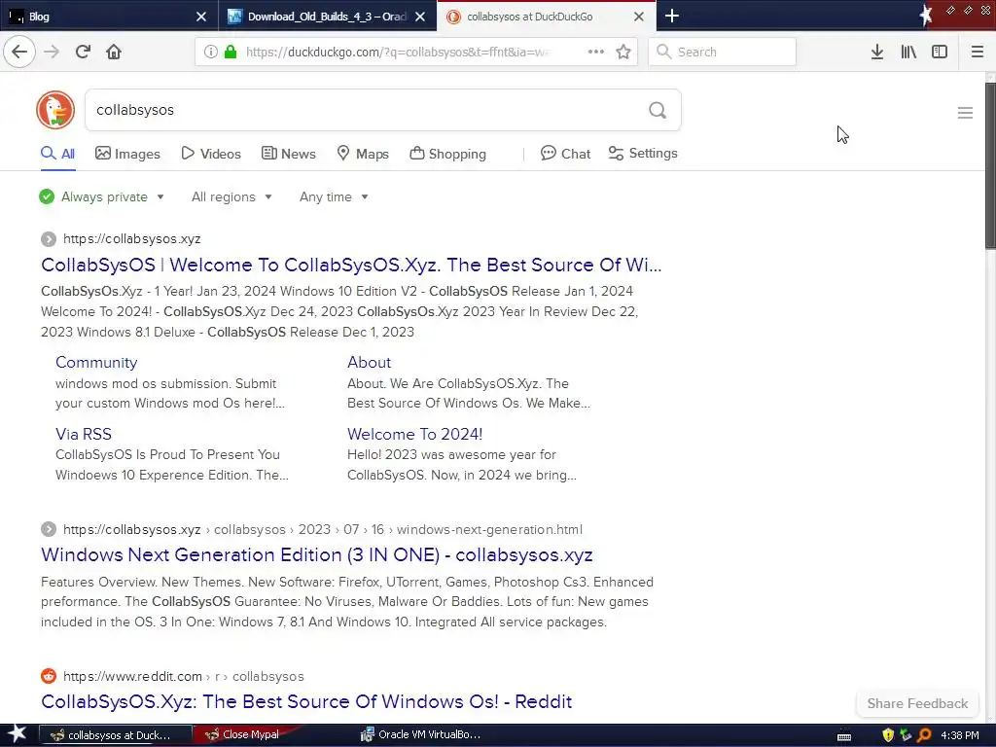Switch to News results
This screenshot has width=996, height=747.
tap(288, 154)
